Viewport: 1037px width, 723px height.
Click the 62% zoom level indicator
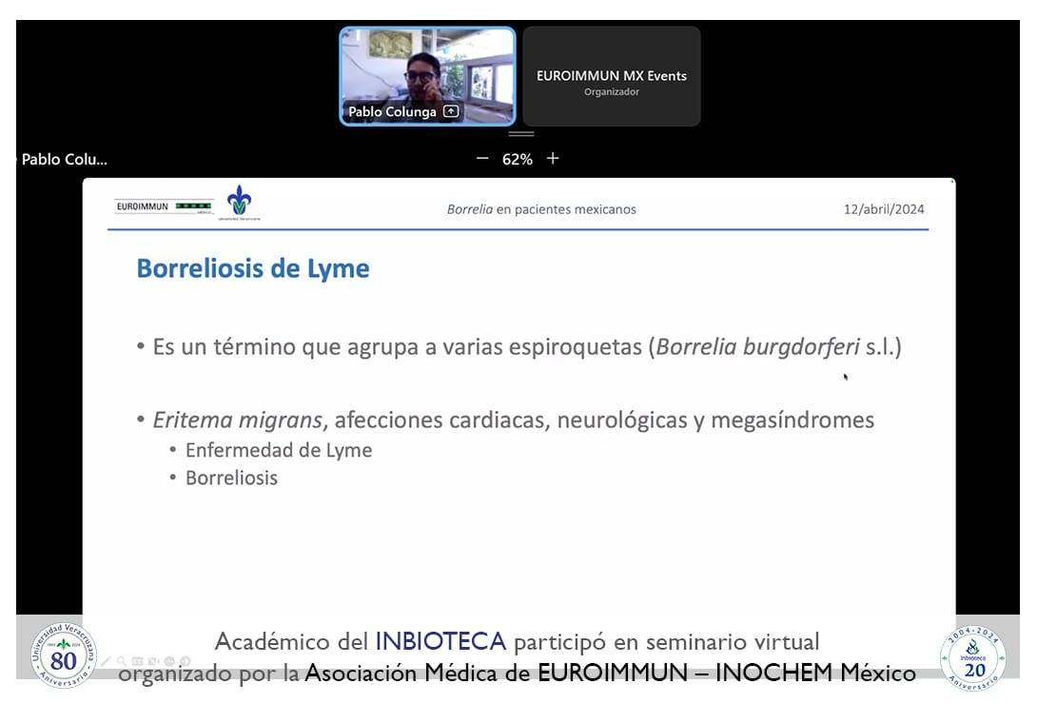(x=518, y=160)
